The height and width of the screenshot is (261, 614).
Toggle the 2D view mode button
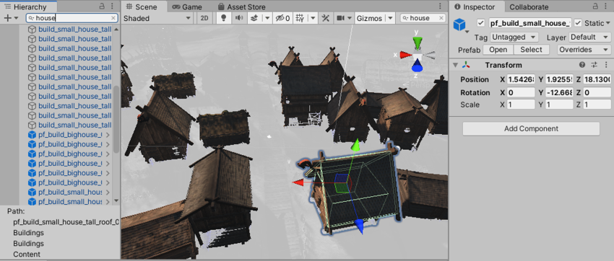(x=204, y=18)
